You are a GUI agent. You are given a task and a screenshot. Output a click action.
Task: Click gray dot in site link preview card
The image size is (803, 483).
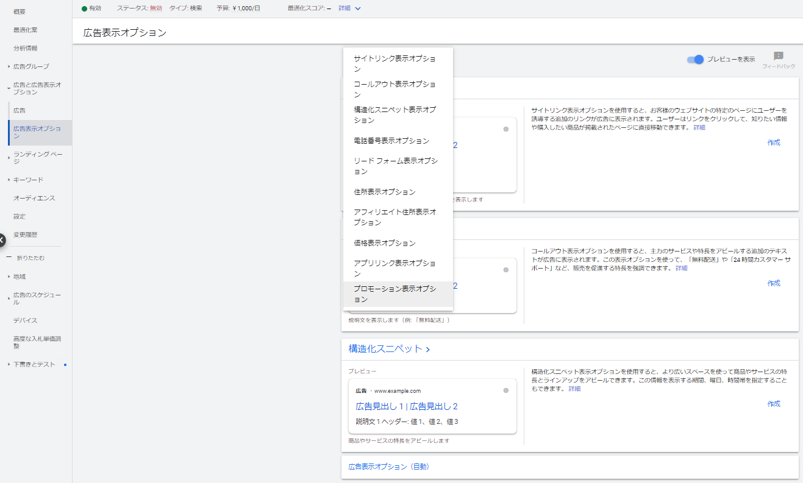505,129
